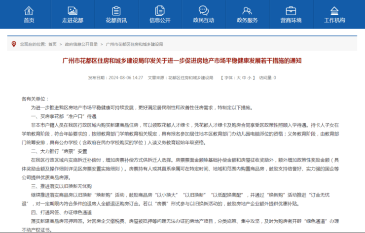
Task: Open 政府信息公开目录 breadcrumb link
Action: 81,44
